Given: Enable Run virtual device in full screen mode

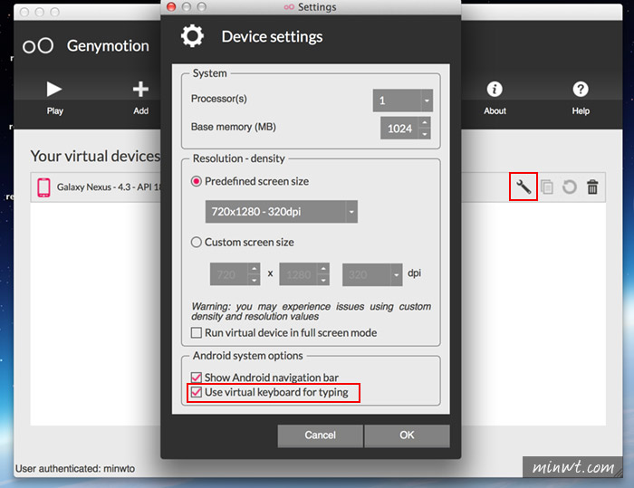Looking at the screenshot, I should tap(197, 333).
